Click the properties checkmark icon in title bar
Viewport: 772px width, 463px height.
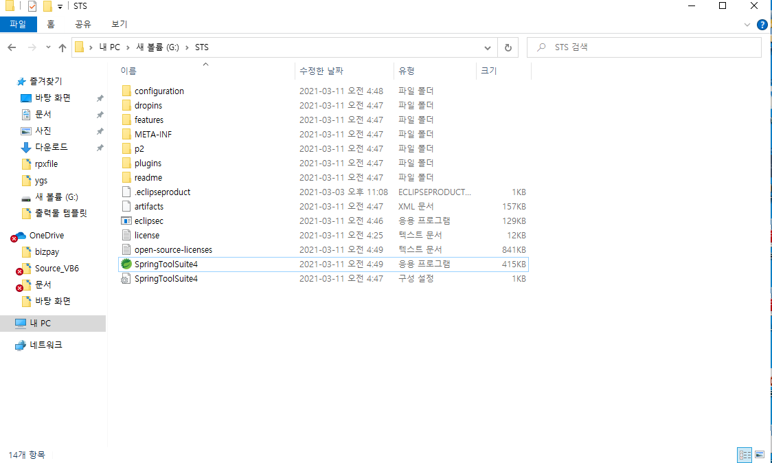(32, 6)
